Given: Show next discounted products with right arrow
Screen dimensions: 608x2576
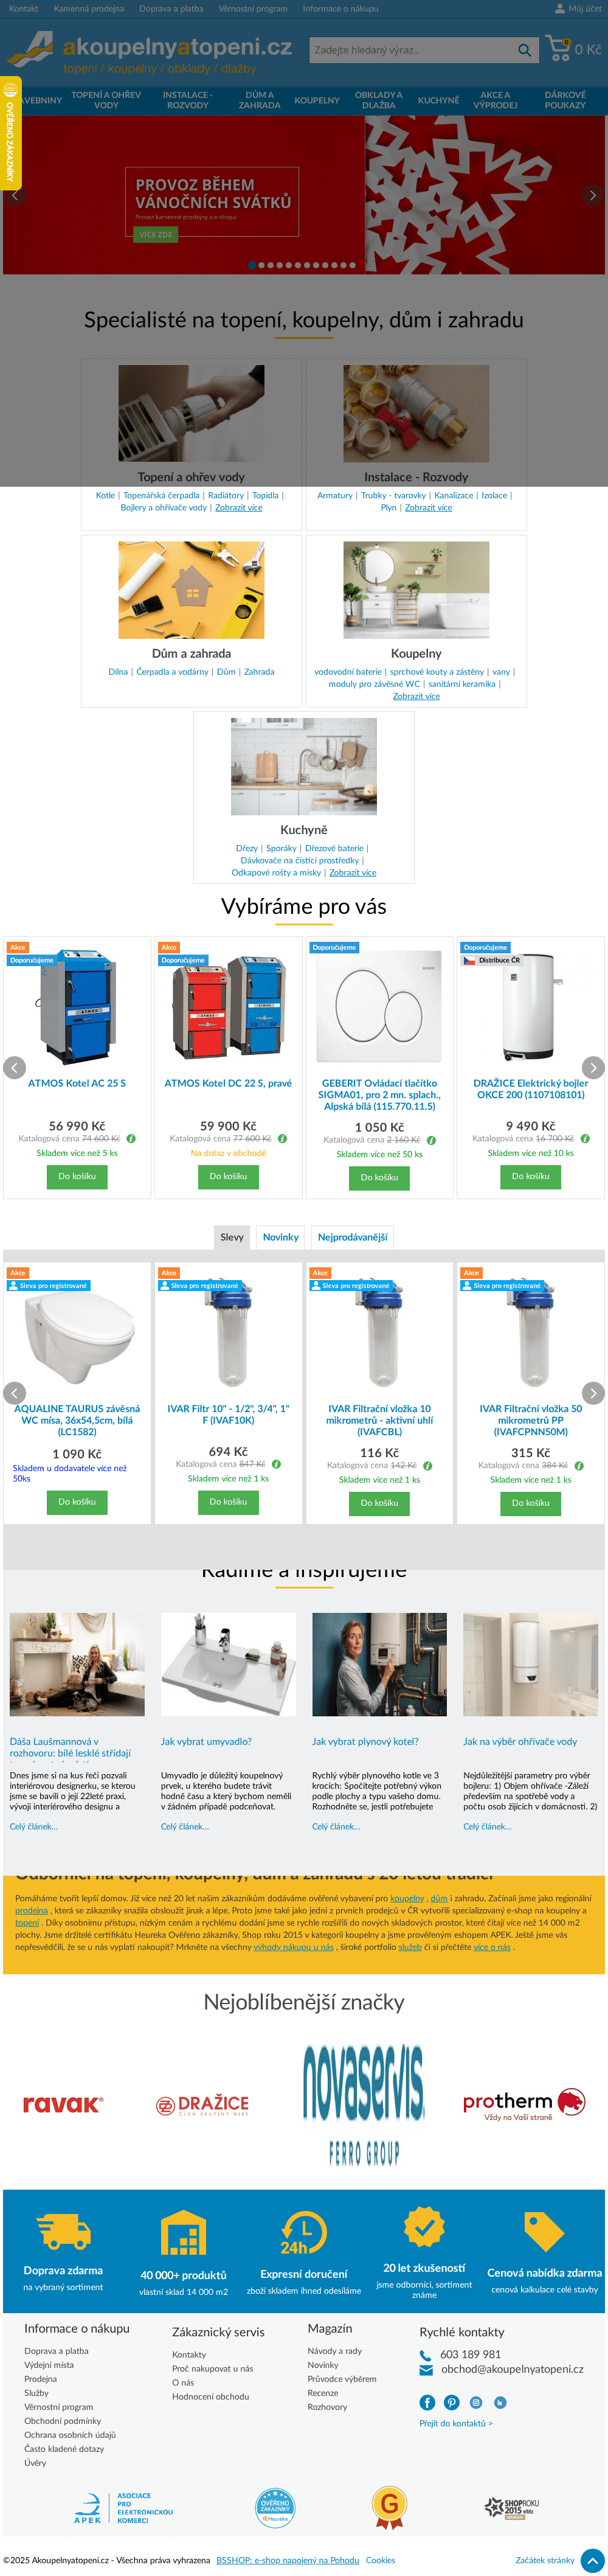Looking at the screenshot, I should (593, 1392).
